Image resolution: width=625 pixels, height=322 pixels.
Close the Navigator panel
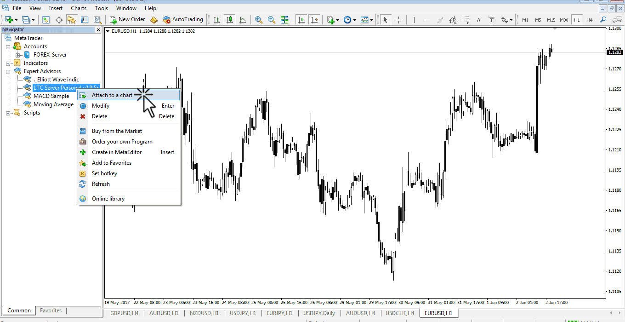(x=98, y=29)
